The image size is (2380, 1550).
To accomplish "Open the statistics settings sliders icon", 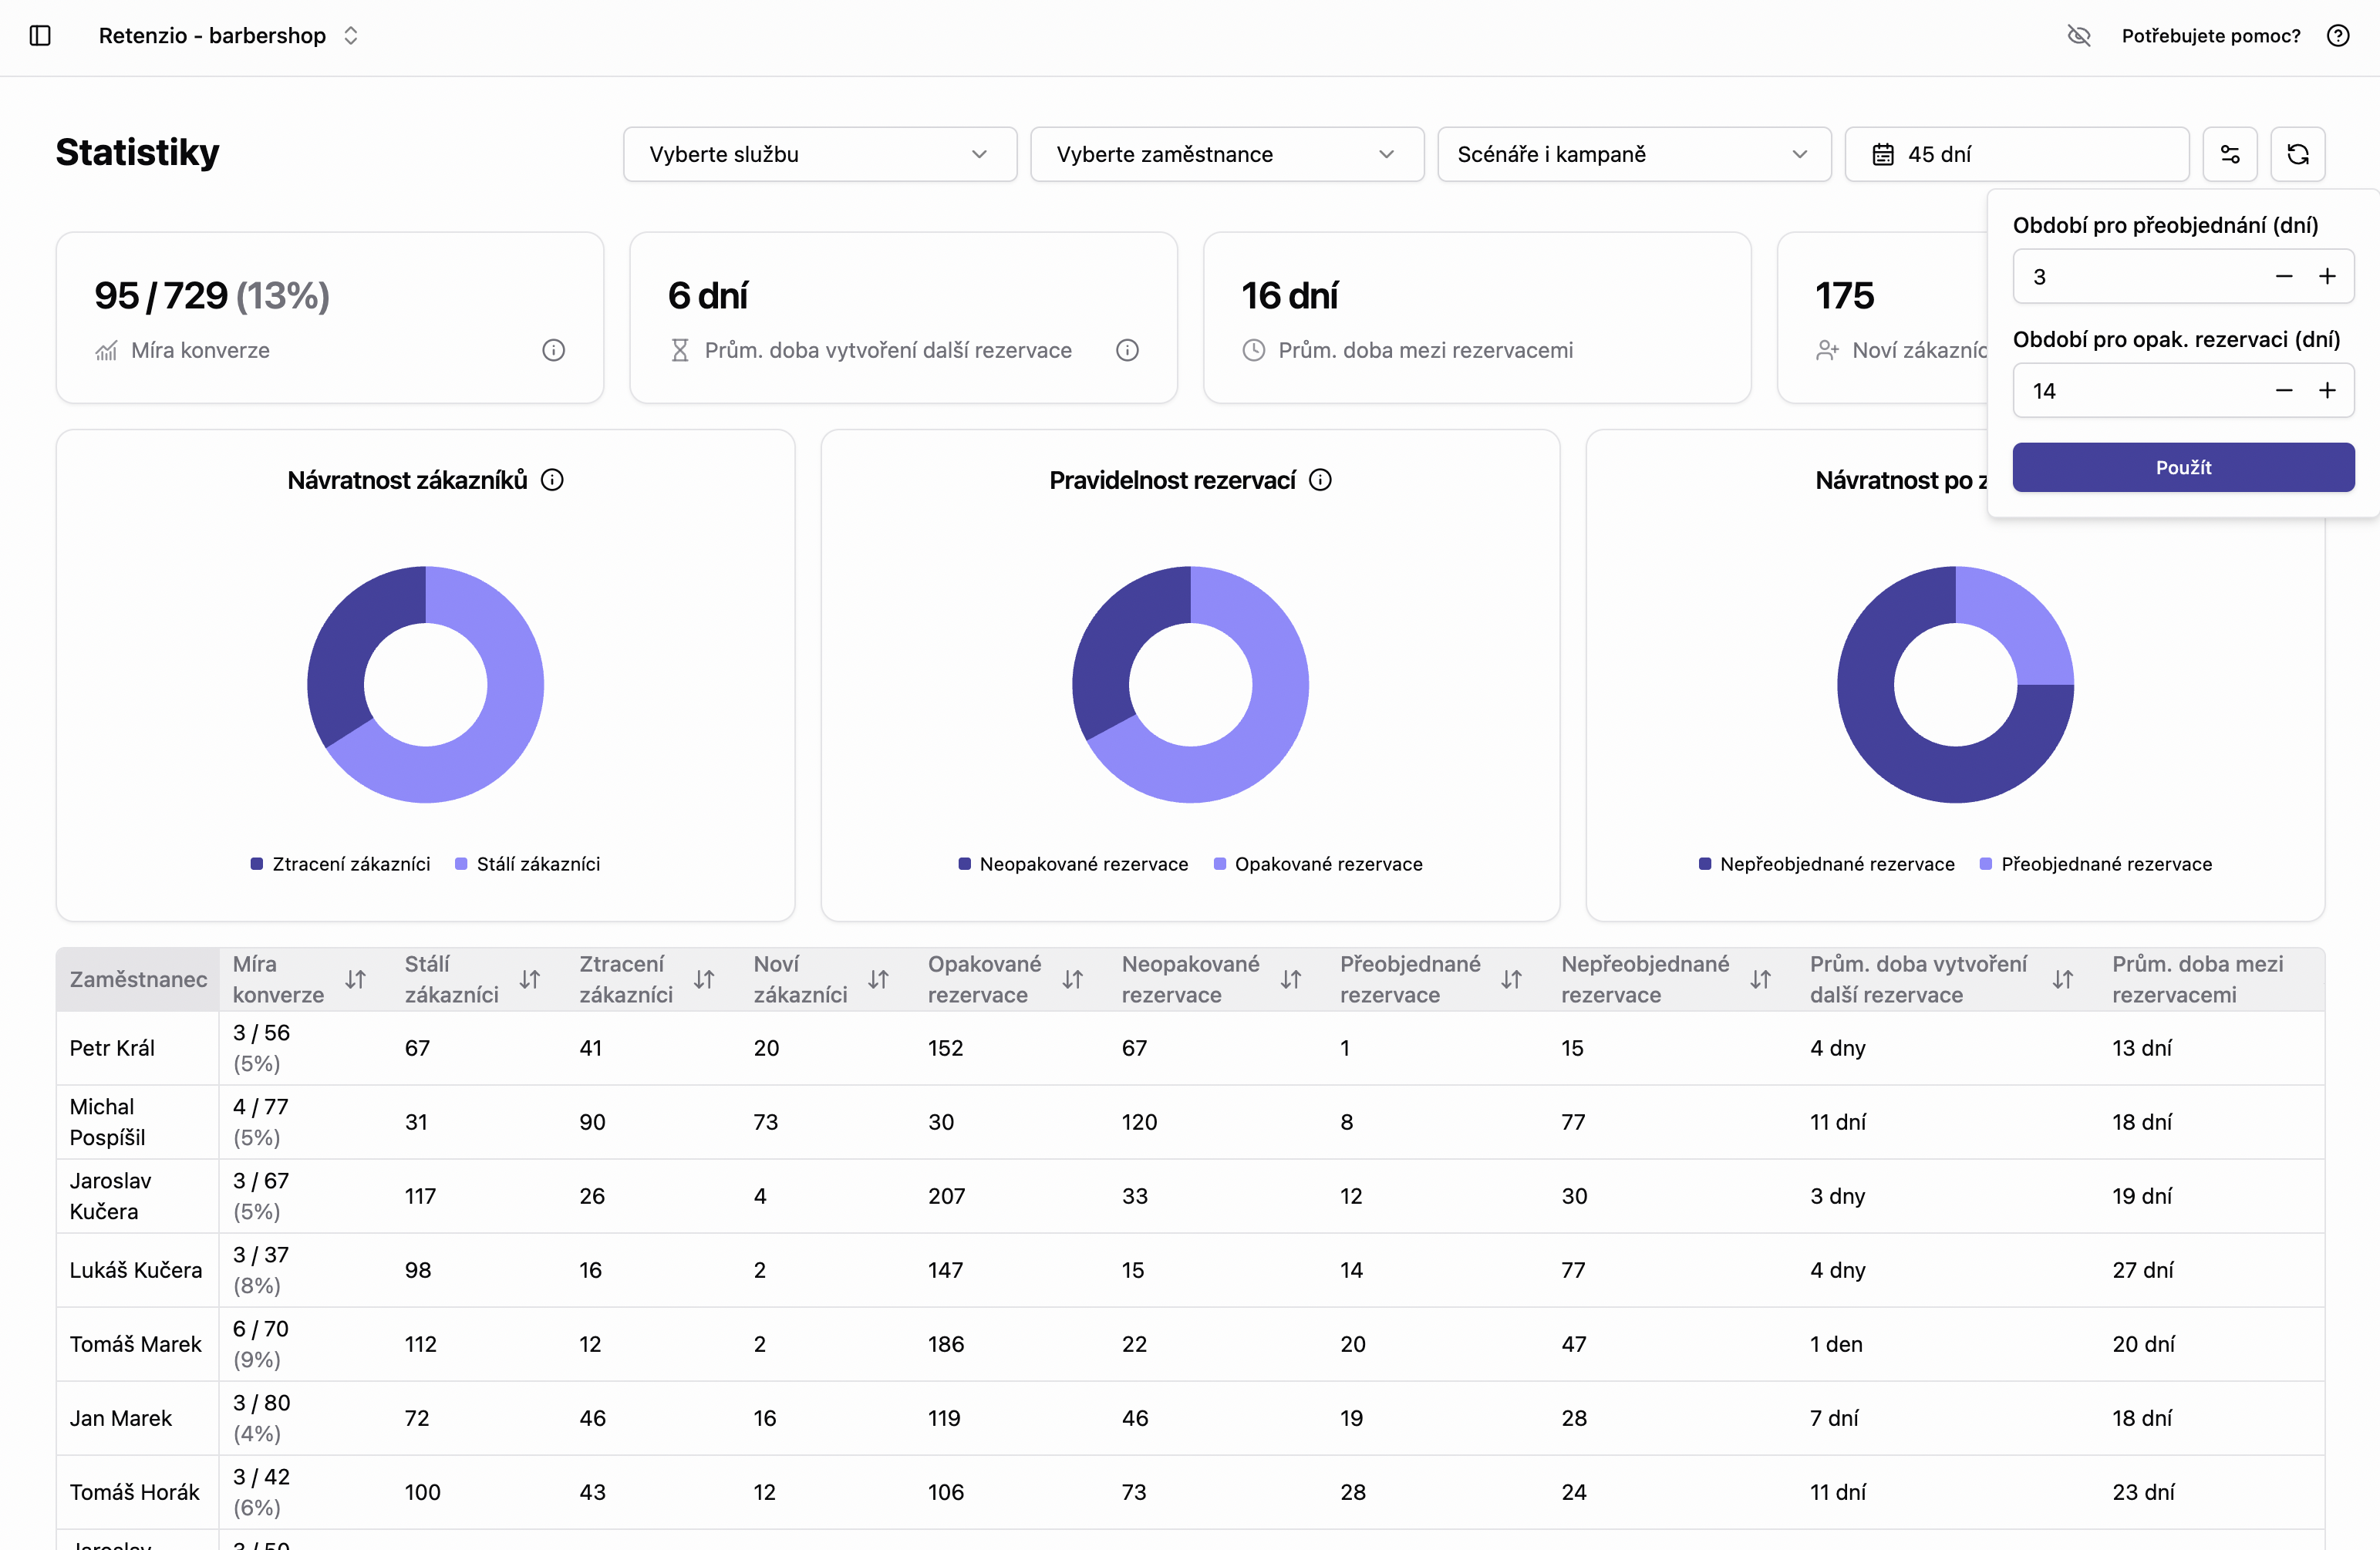I will point(2230,154).
